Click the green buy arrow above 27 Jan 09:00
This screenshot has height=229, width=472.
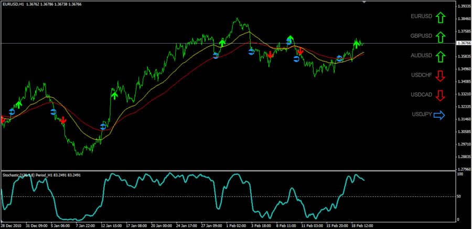(x=222, y=42)
